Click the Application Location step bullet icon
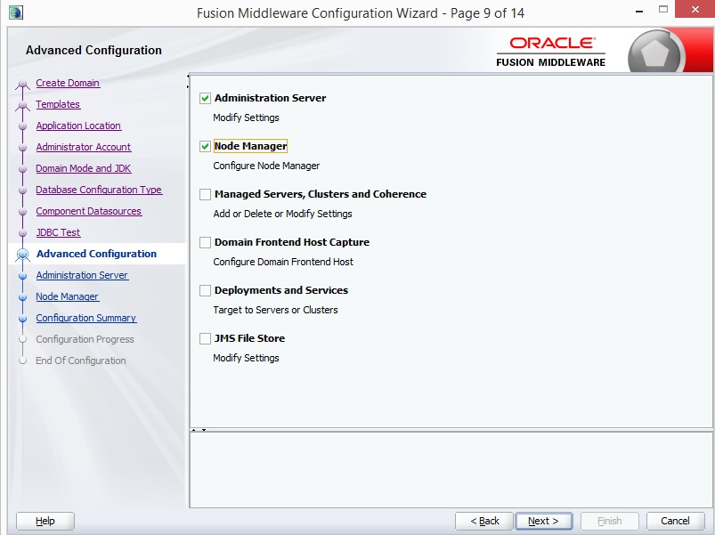Image resolution: width=715 pixels, height=535 pixels. click(x=22, y=126)
